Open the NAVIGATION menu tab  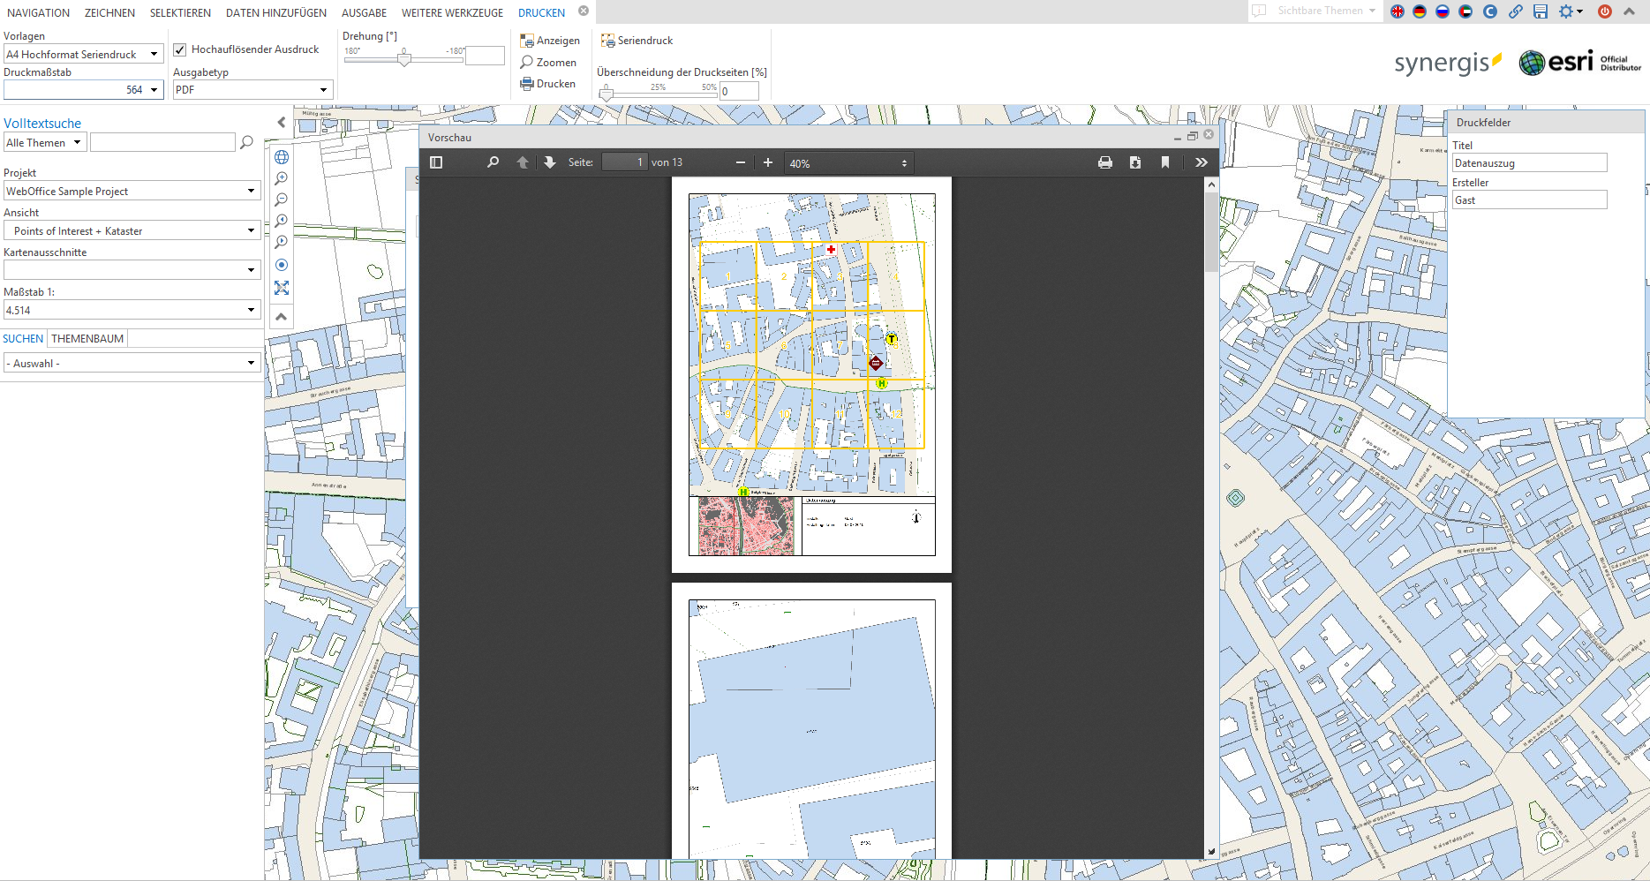click(x=38, y=13)
